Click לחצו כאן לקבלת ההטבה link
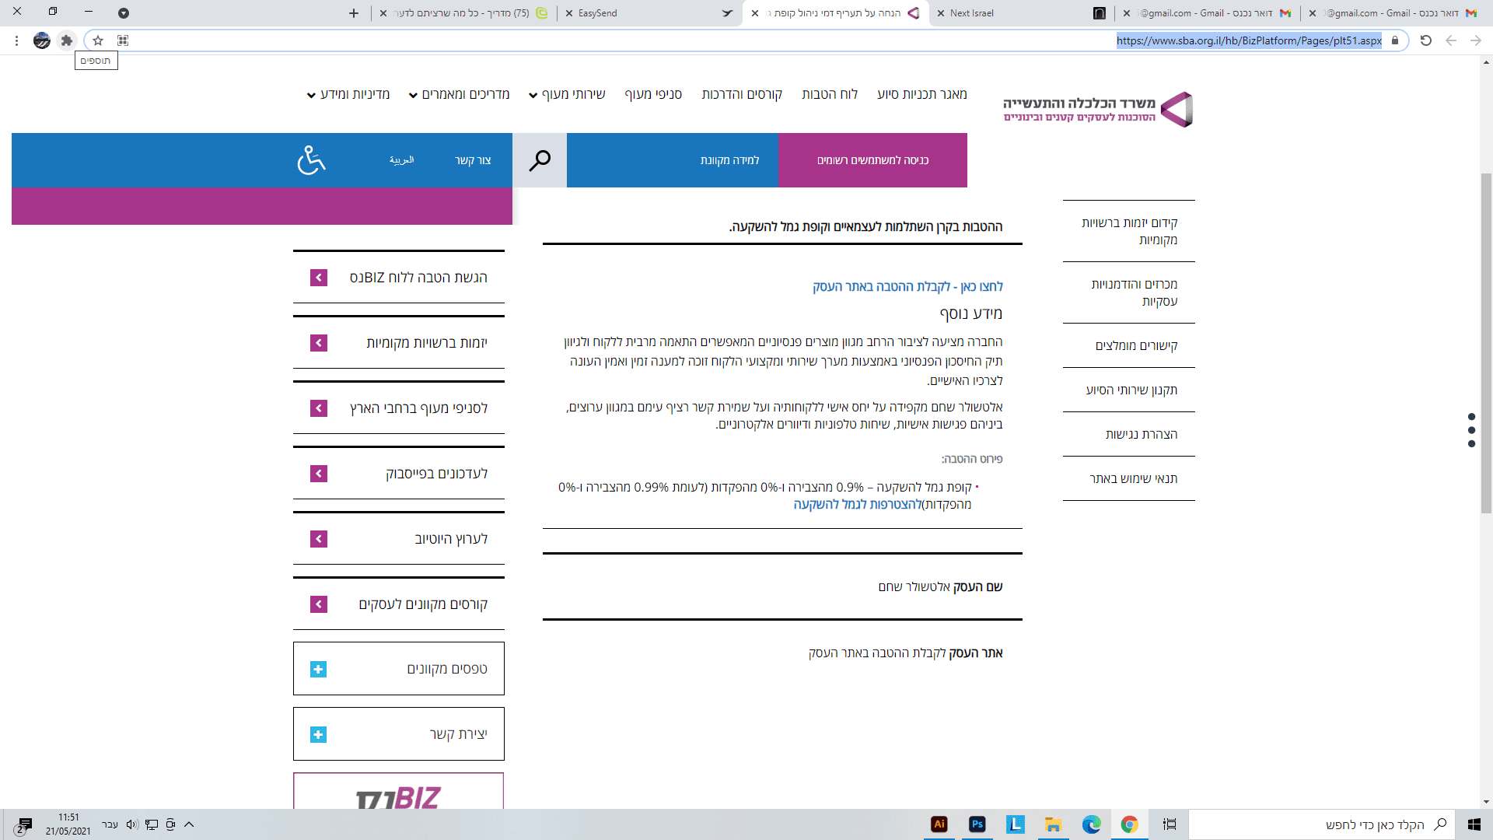1493x840 pixels. (x=907, y=286)
